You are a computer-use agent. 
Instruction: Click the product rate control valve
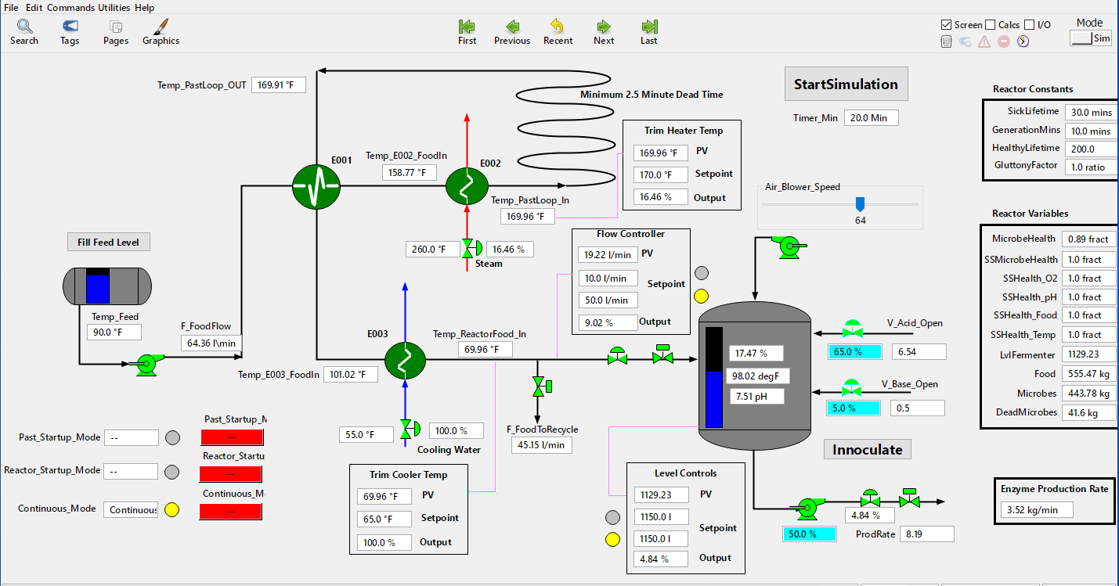click(869, 498)
